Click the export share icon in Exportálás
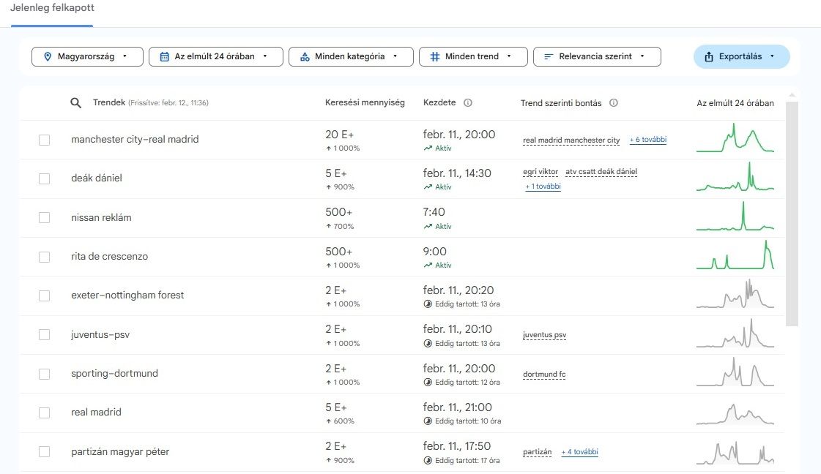 [709, 56]
